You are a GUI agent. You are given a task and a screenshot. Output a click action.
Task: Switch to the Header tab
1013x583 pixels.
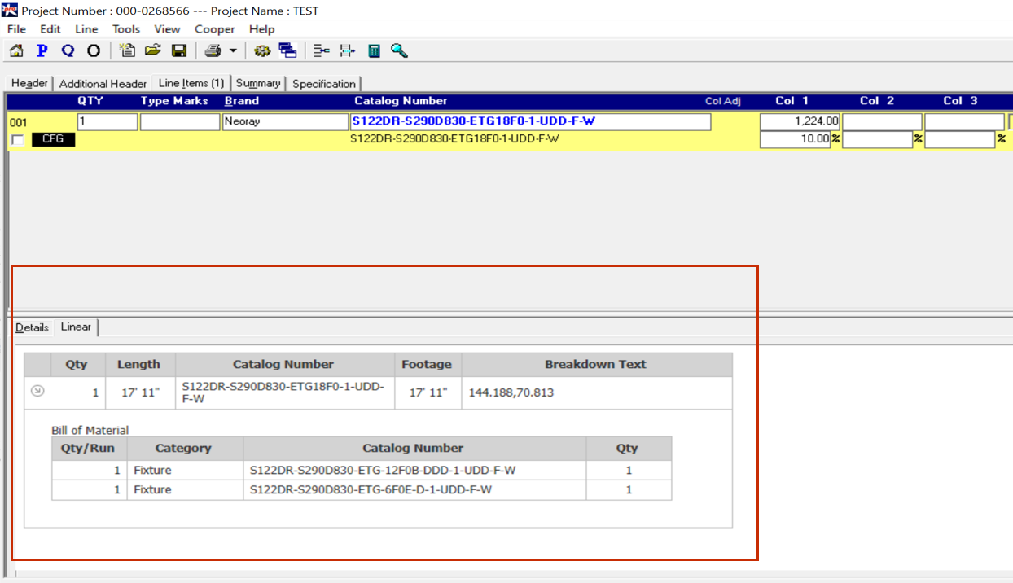click(29, 83)
